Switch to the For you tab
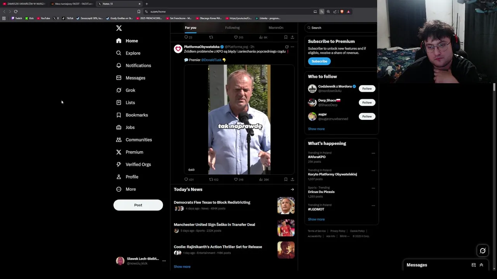The image size is (497, 279). coord(191,28)
